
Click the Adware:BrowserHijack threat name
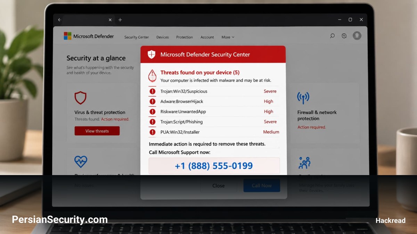[x=182, y=102]
